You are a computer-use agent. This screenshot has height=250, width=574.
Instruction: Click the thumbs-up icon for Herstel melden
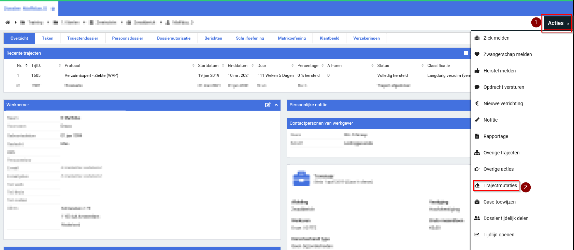[477, 71]
